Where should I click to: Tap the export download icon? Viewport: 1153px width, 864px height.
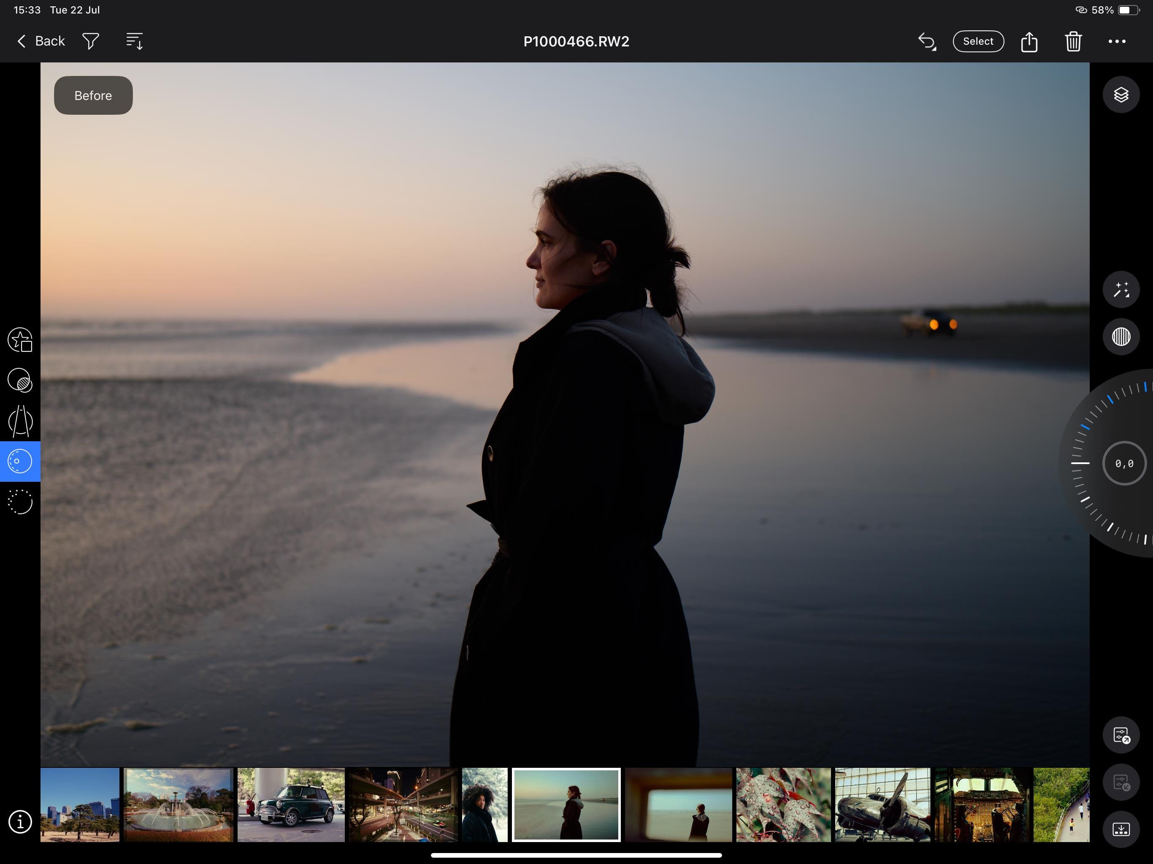pos(1121,829)
